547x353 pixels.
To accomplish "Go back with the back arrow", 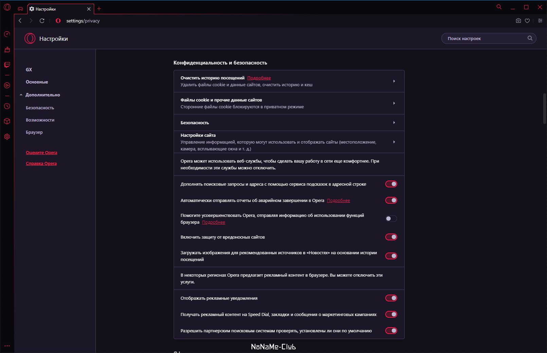I will tap(20, 21).
